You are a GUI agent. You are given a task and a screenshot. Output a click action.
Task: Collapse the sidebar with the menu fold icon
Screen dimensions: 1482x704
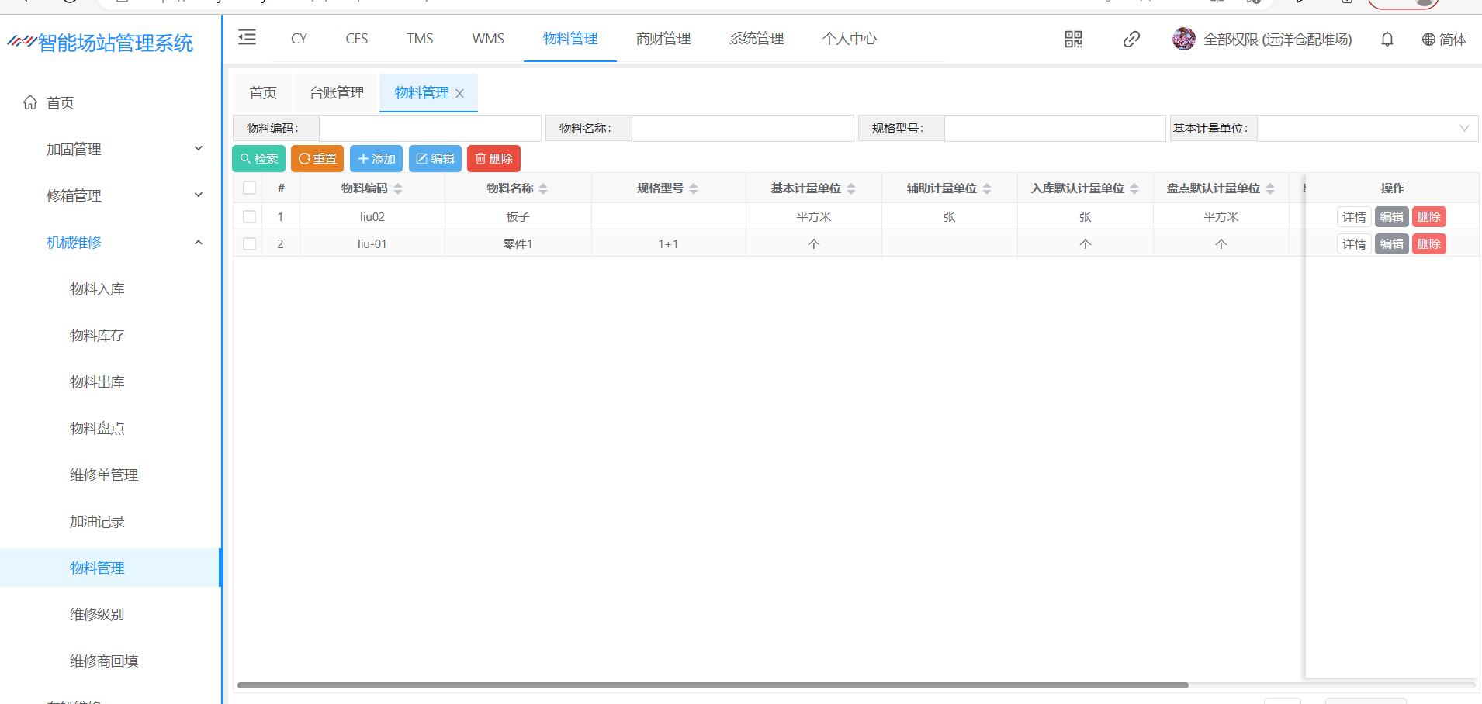pos(247,37)
